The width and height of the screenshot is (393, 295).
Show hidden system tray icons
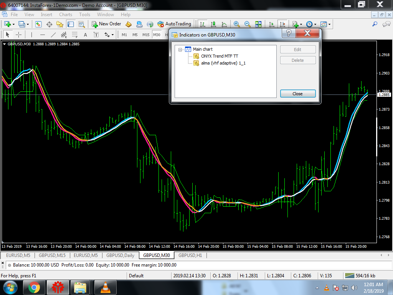(x=317, y=288)
